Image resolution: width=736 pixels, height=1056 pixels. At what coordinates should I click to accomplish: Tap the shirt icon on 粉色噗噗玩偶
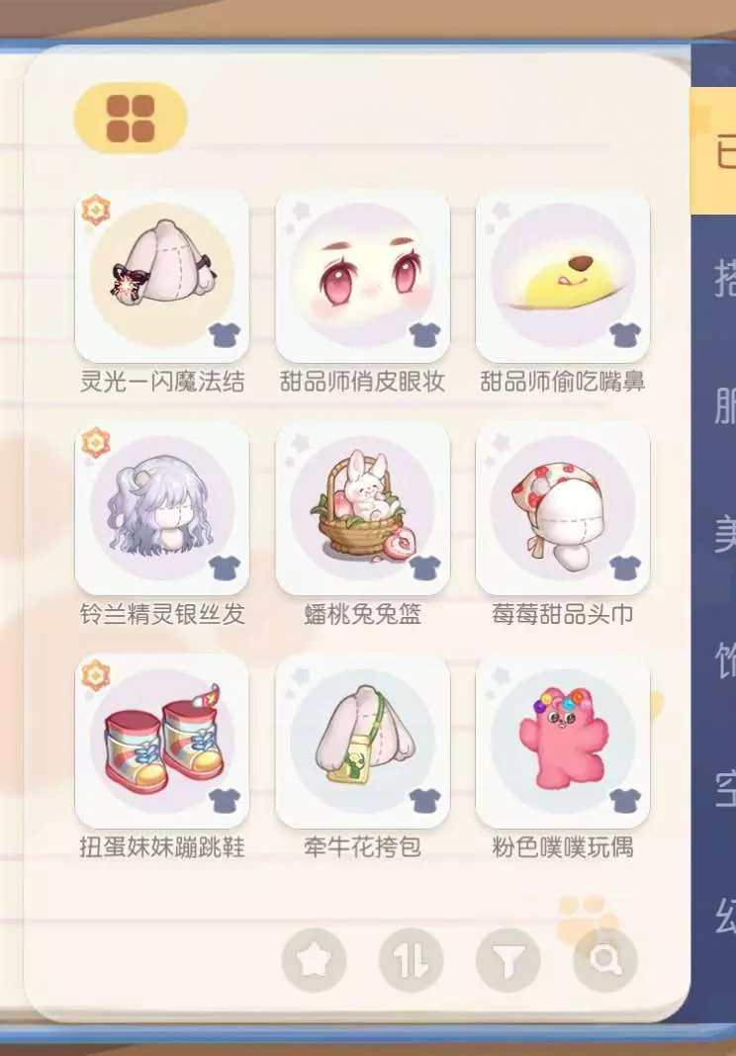coord(625,801)
